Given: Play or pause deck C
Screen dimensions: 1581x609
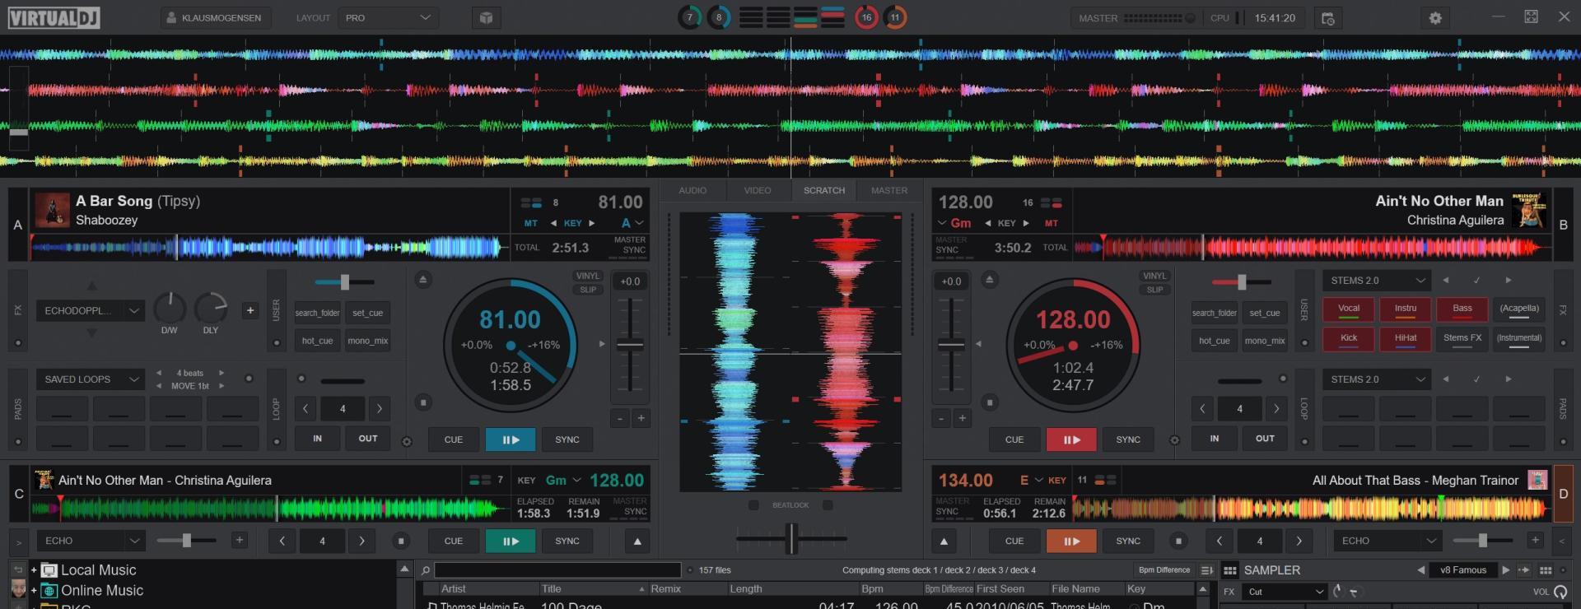Looking at the screenshot, I should click(x=511, y=541).
